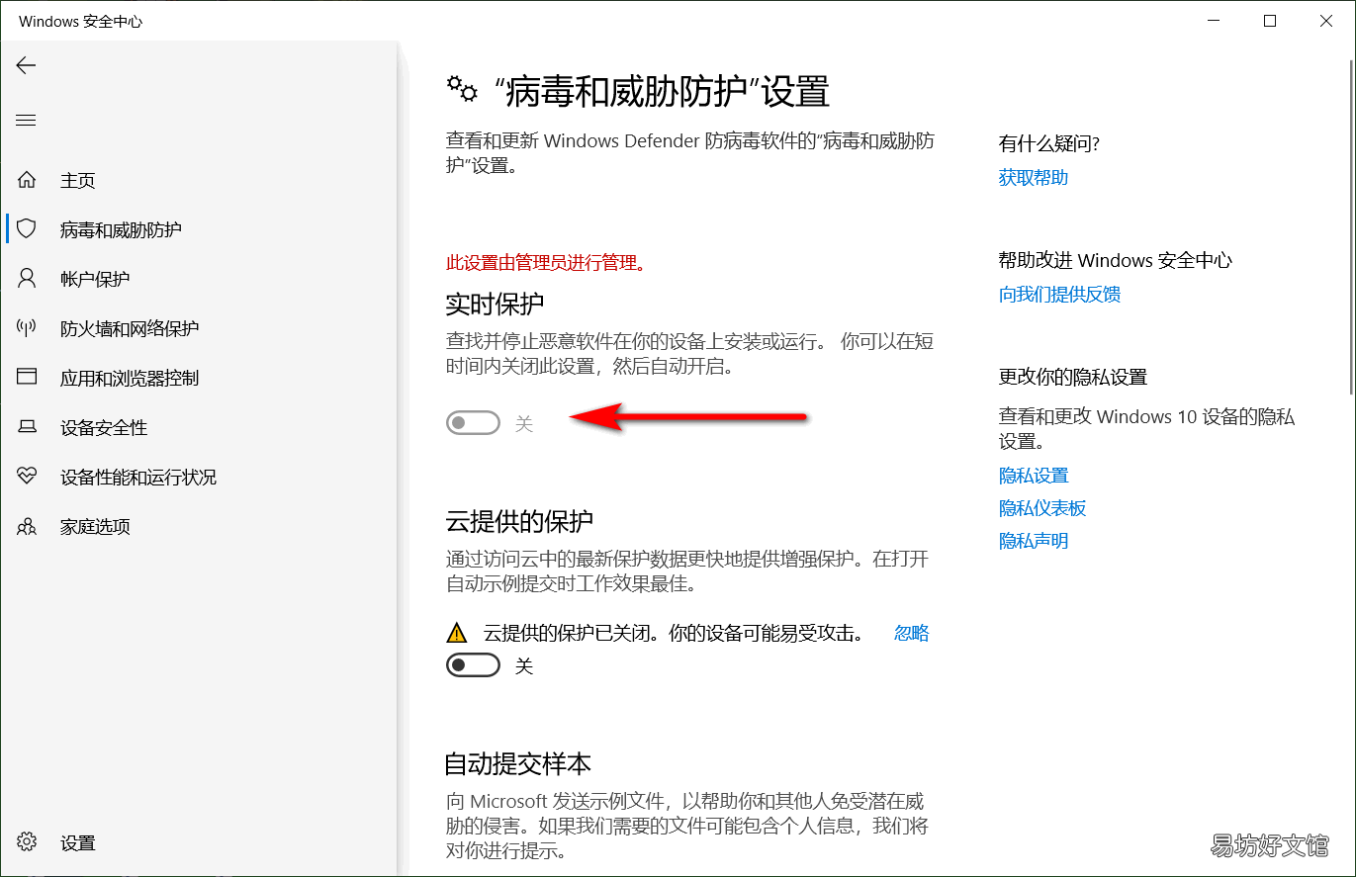This screenshot has width=1356, height=877.
Task: Open the 隐私声明 link
Action: coord(1034,540)
